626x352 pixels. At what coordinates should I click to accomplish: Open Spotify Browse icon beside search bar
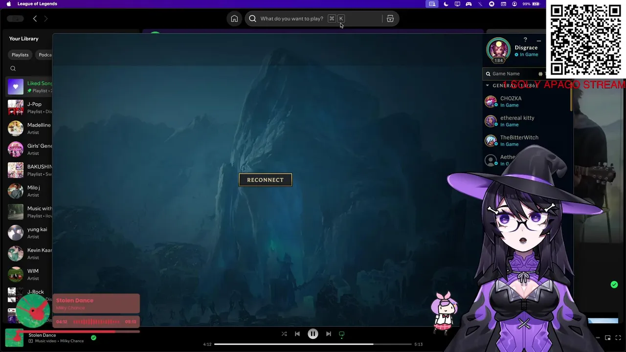(390, 19)
